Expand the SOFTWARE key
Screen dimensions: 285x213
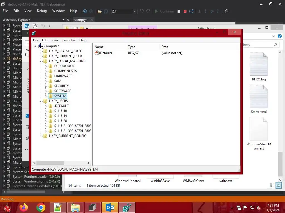pos(46,91)
